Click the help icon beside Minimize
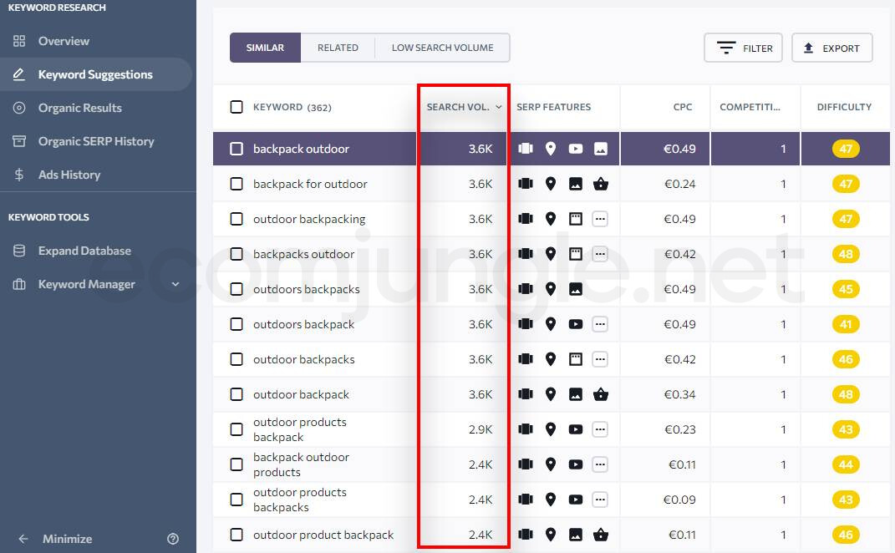This screenshot has height=553, width=895. [173, 539]
